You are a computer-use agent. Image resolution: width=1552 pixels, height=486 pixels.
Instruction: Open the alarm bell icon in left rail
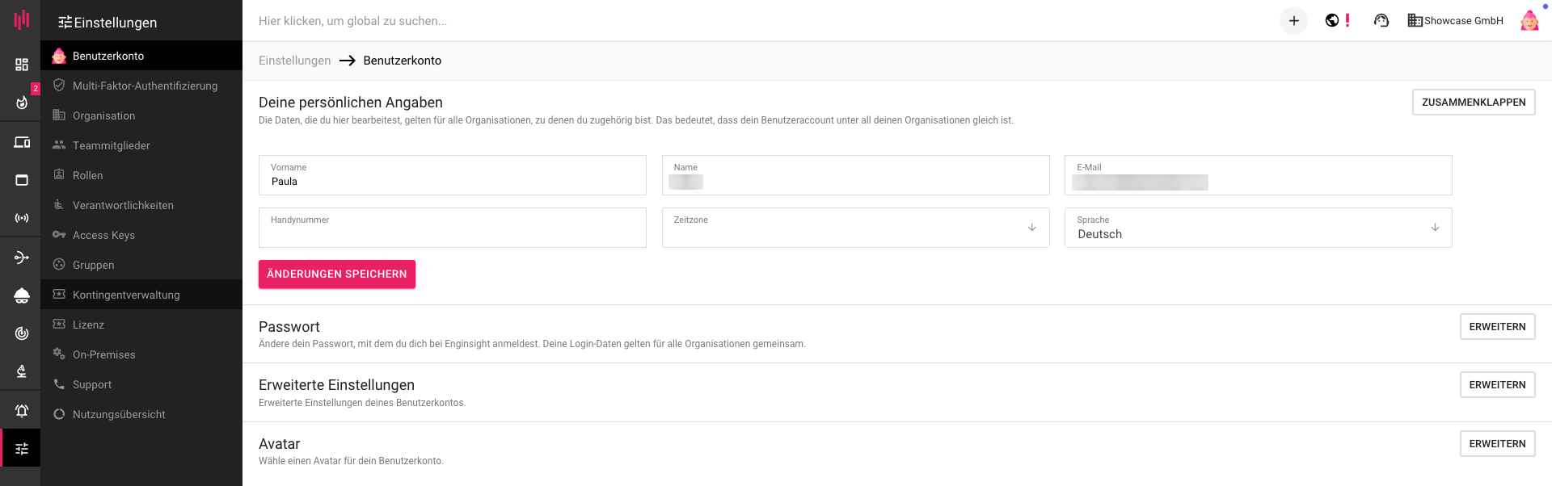pyautogui.click(x=22, y=411)
